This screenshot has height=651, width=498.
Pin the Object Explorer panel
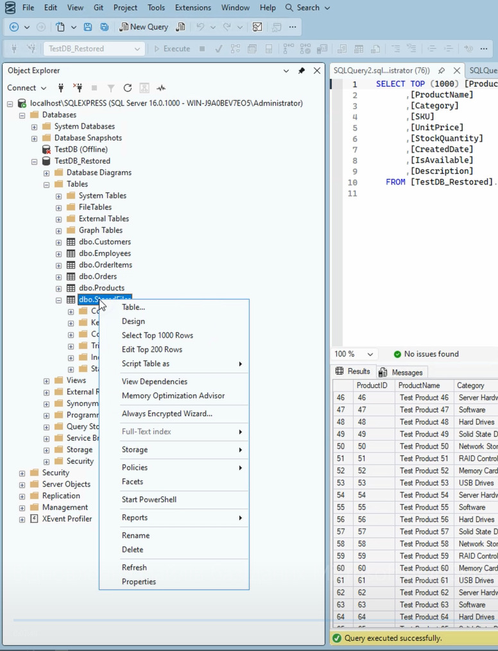[x=302, y=71]
